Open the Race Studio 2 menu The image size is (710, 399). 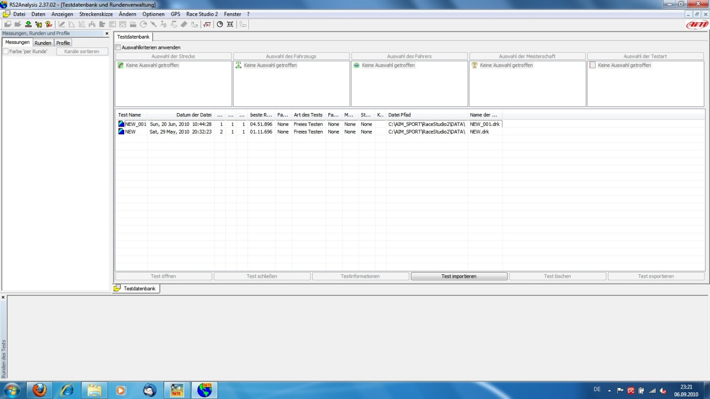(202, 14)
